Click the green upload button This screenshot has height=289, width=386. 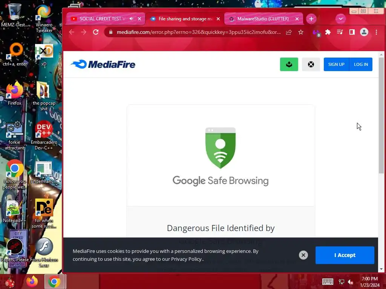[289, 64]
